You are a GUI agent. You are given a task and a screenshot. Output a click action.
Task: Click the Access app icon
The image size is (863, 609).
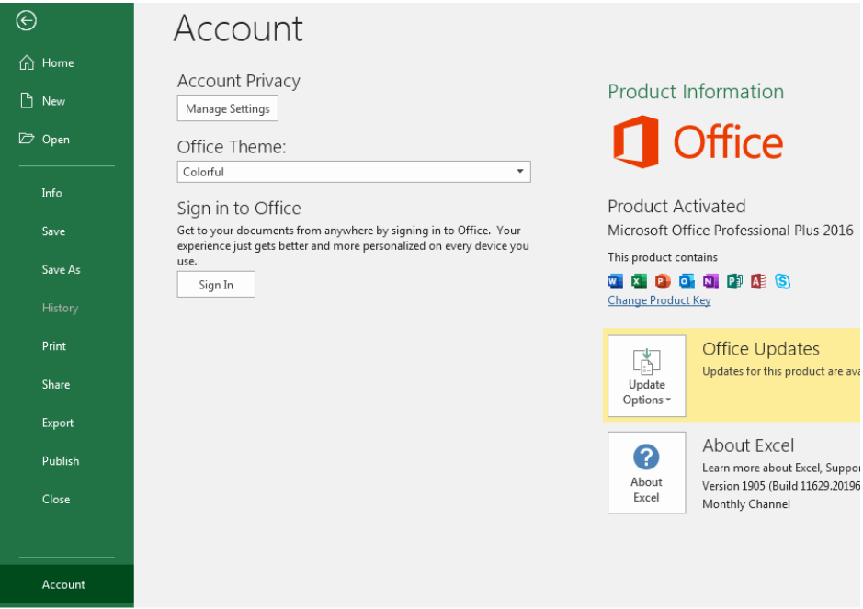tap(758, 282)
